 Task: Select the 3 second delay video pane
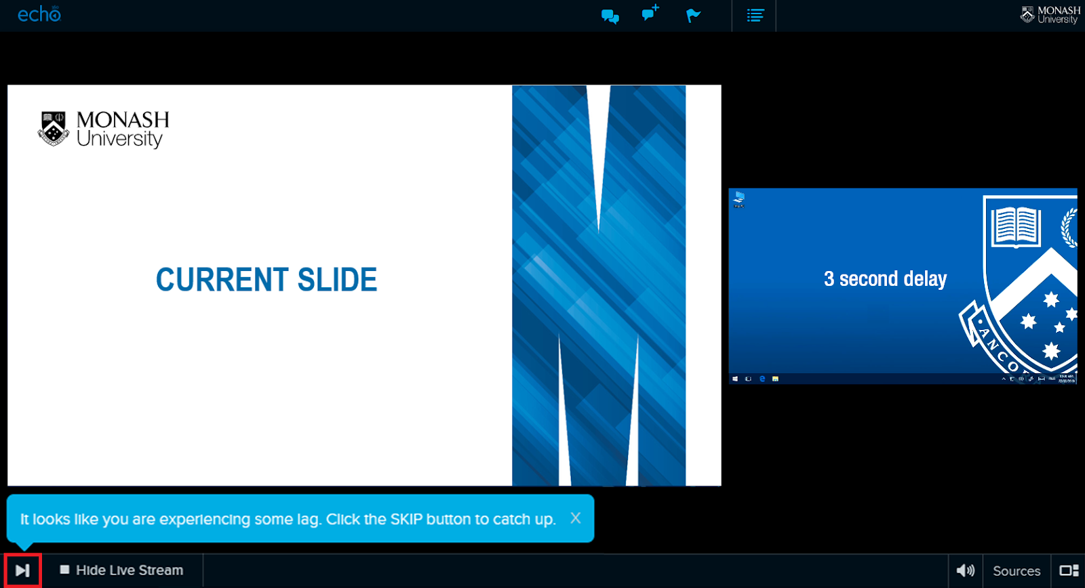point(903,286)
